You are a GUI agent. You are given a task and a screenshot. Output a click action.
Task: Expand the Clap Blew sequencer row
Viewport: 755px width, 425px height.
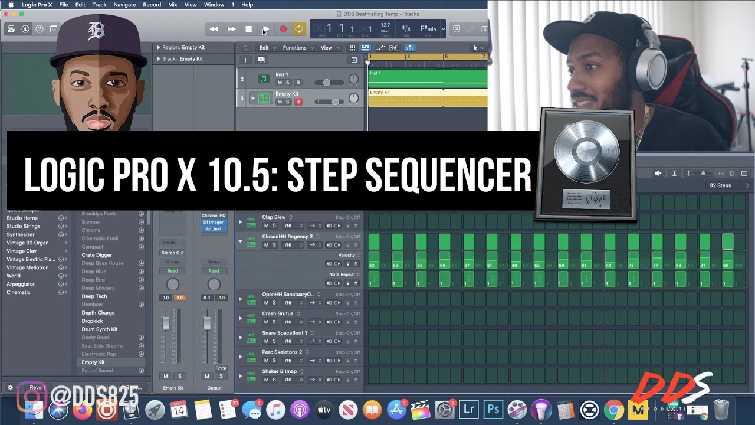[240, 222]
